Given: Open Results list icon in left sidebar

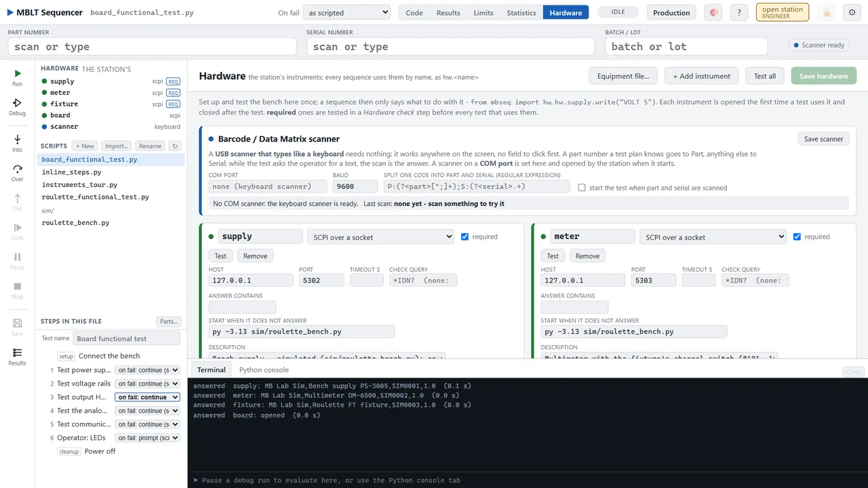Looking at the screenshot, I should click(x=17, y=352).
